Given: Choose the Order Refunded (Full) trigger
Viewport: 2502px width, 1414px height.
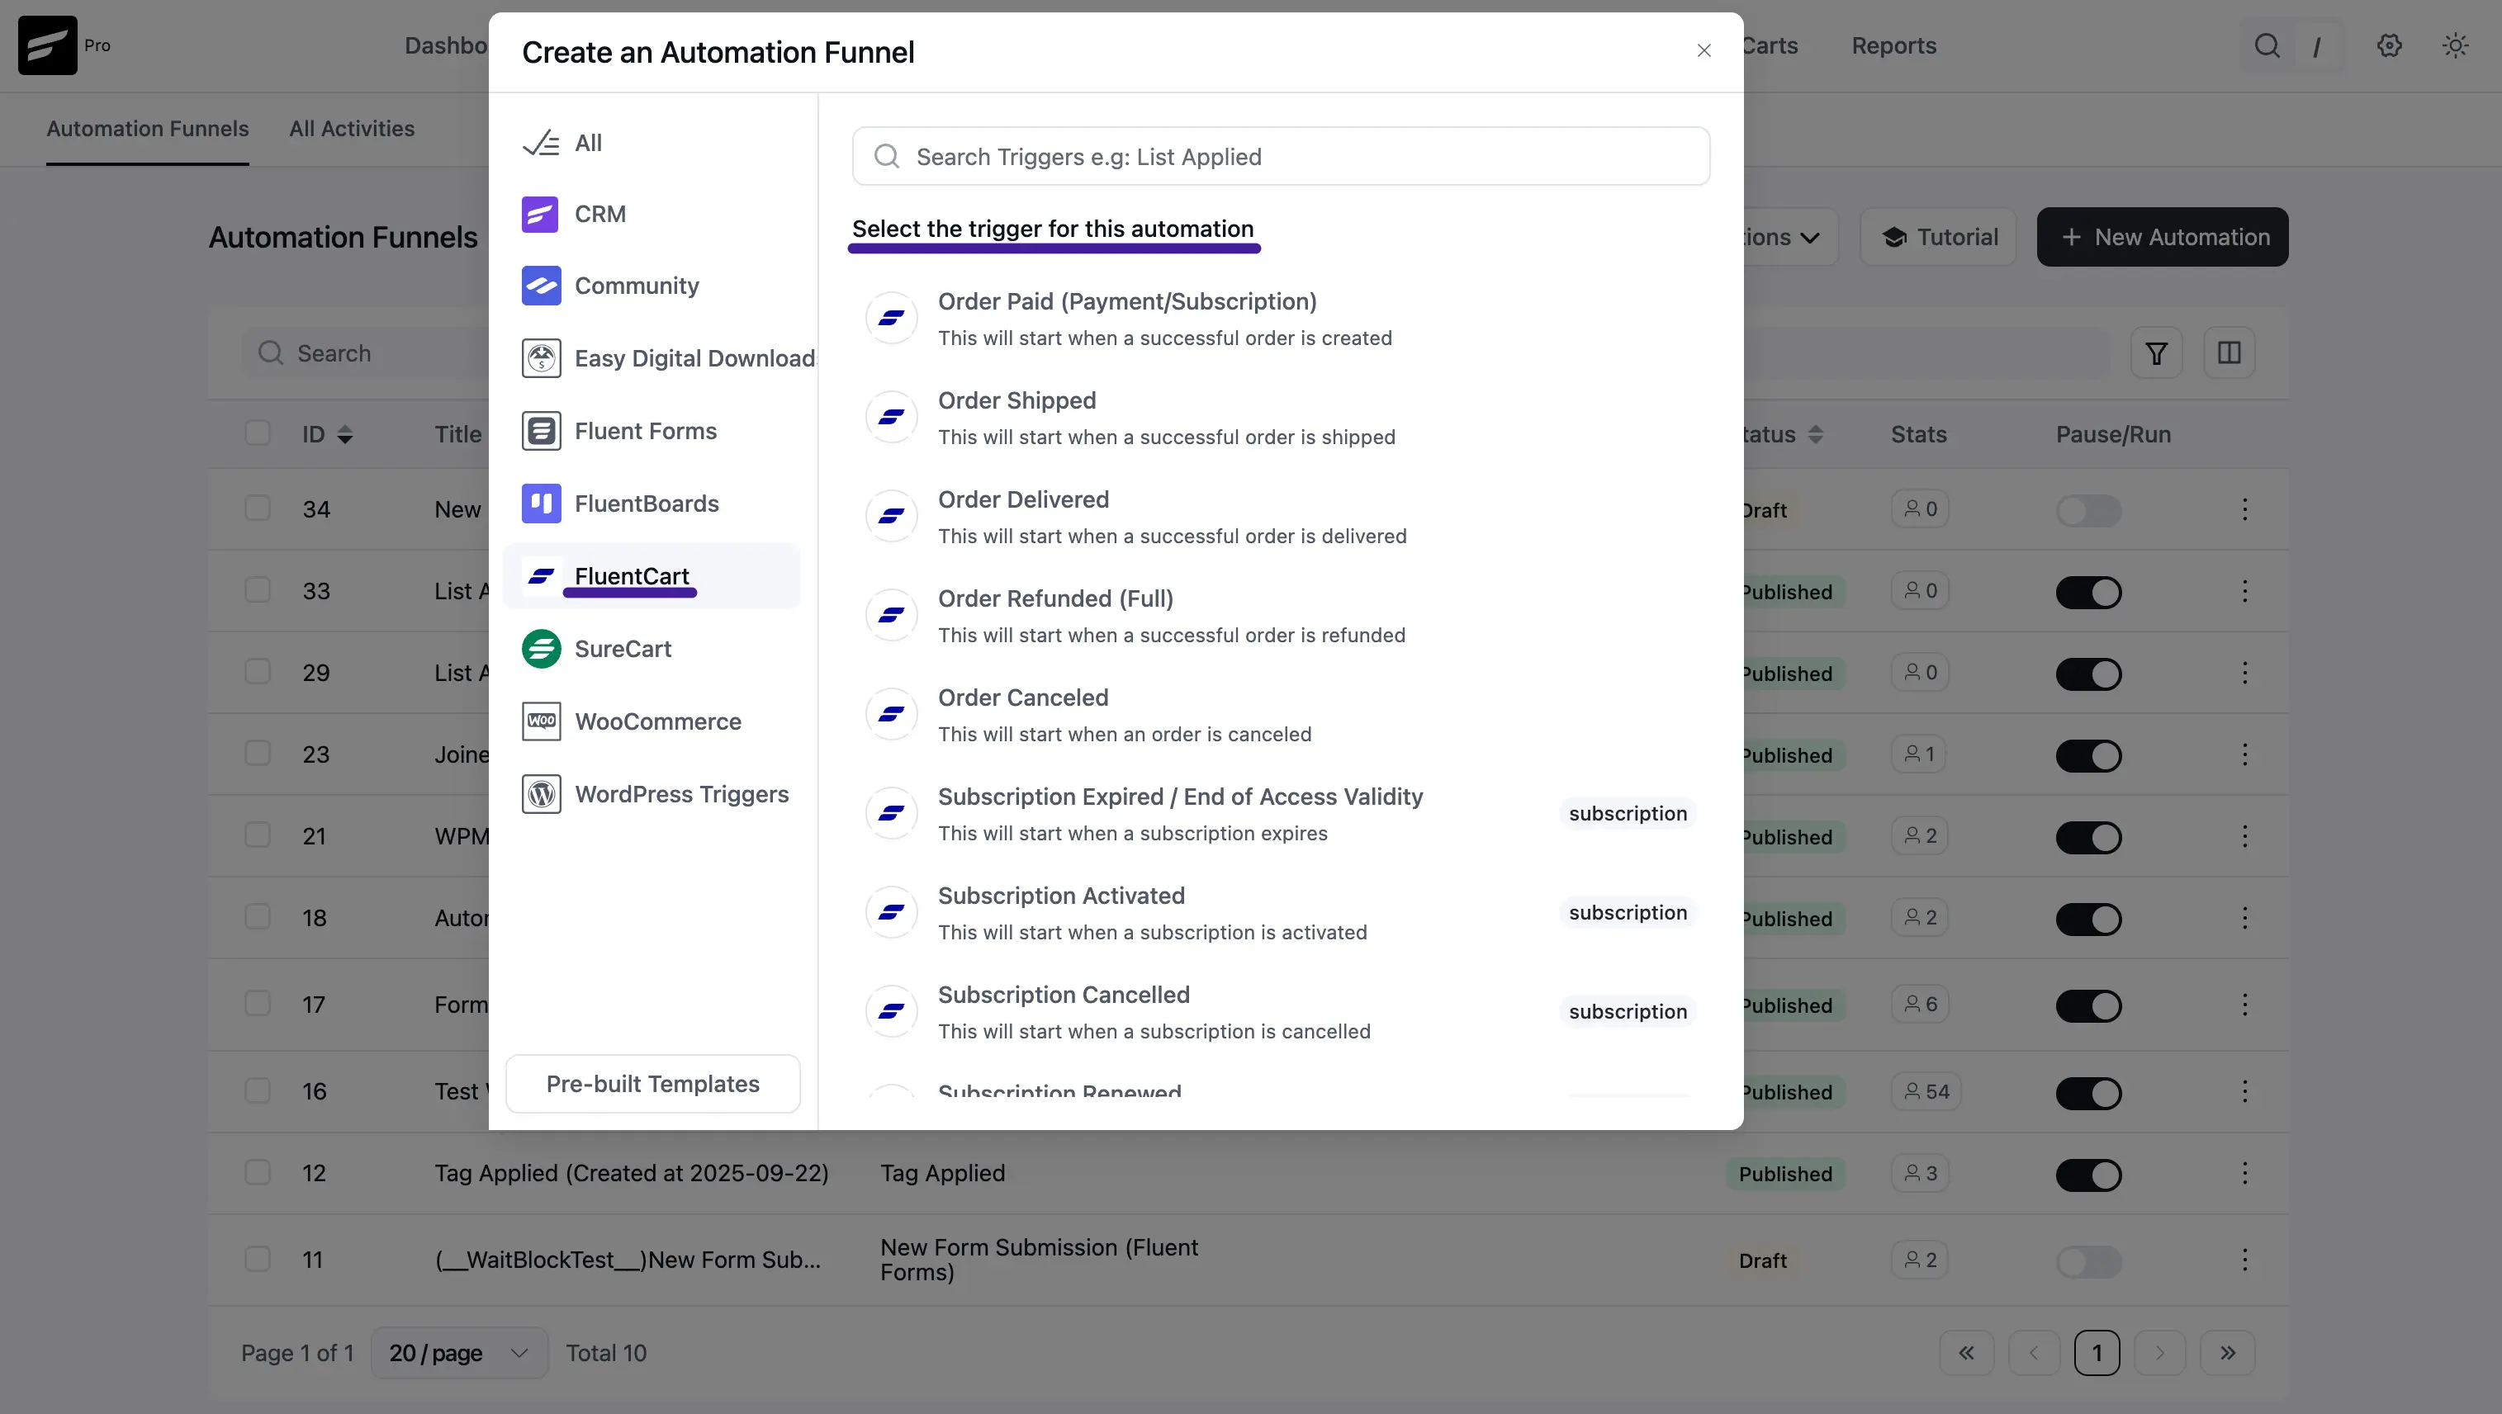Looking at the screenshot, I should (x=1281, y=616).
